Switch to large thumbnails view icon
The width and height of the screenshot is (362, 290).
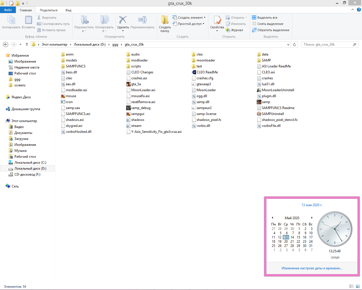(358, 286)
